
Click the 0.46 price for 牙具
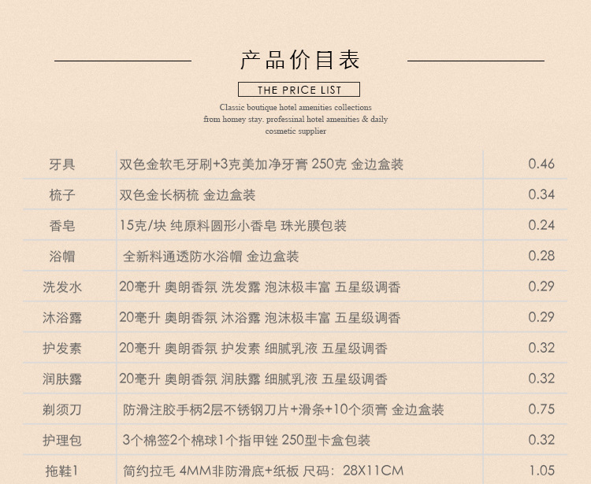(x=541, y=164)
